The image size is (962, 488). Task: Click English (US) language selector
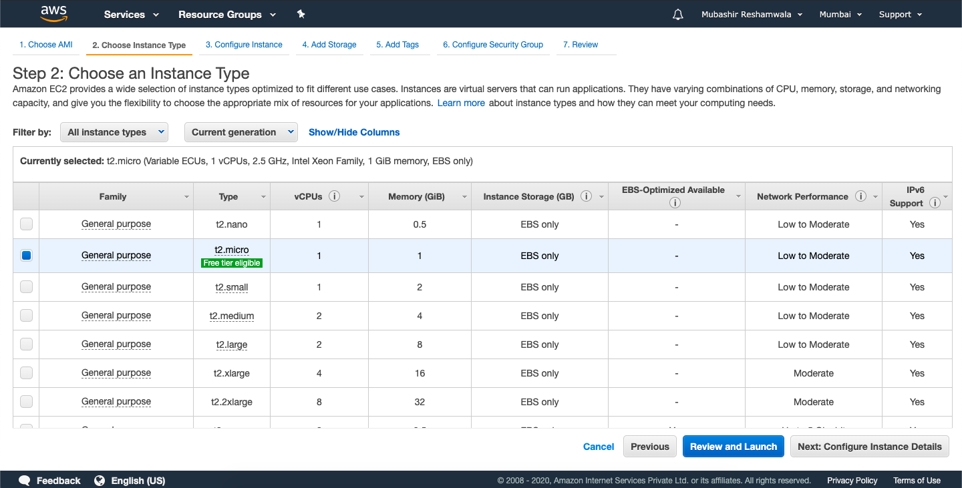[138, 480]
